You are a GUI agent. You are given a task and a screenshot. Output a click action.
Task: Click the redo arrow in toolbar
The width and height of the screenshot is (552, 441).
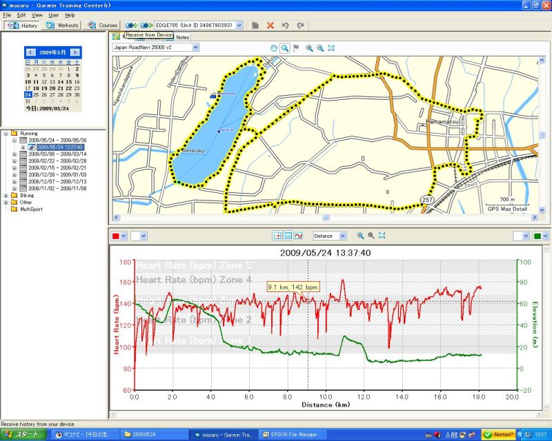300,25
